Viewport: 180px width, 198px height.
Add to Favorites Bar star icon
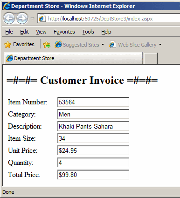[x=47, y=45]
